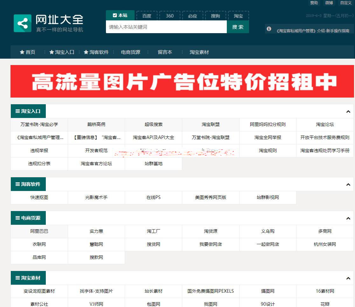
Task: Select 百度 as the search engine
Action: pyautogui.click(x=147, y=16)
